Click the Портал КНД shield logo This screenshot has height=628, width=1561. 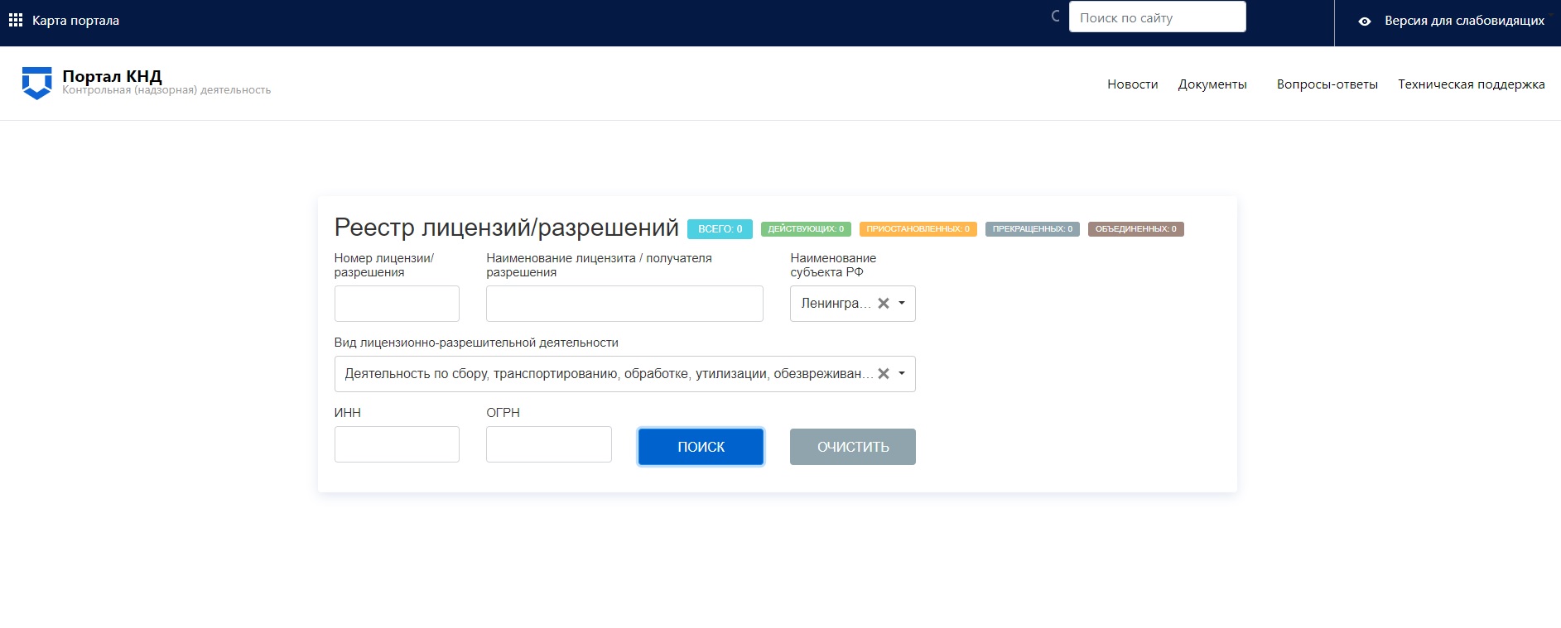pos(36,83)
